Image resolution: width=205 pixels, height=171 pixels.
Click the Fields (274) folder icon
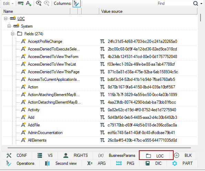click(x=20, y=34)
